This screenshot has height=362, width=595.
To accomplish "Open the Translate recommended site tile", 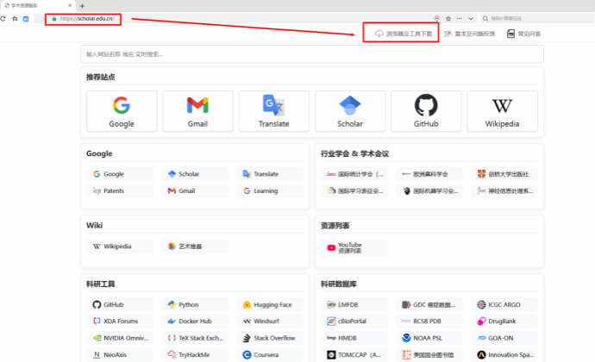I will tap(273, 111).
